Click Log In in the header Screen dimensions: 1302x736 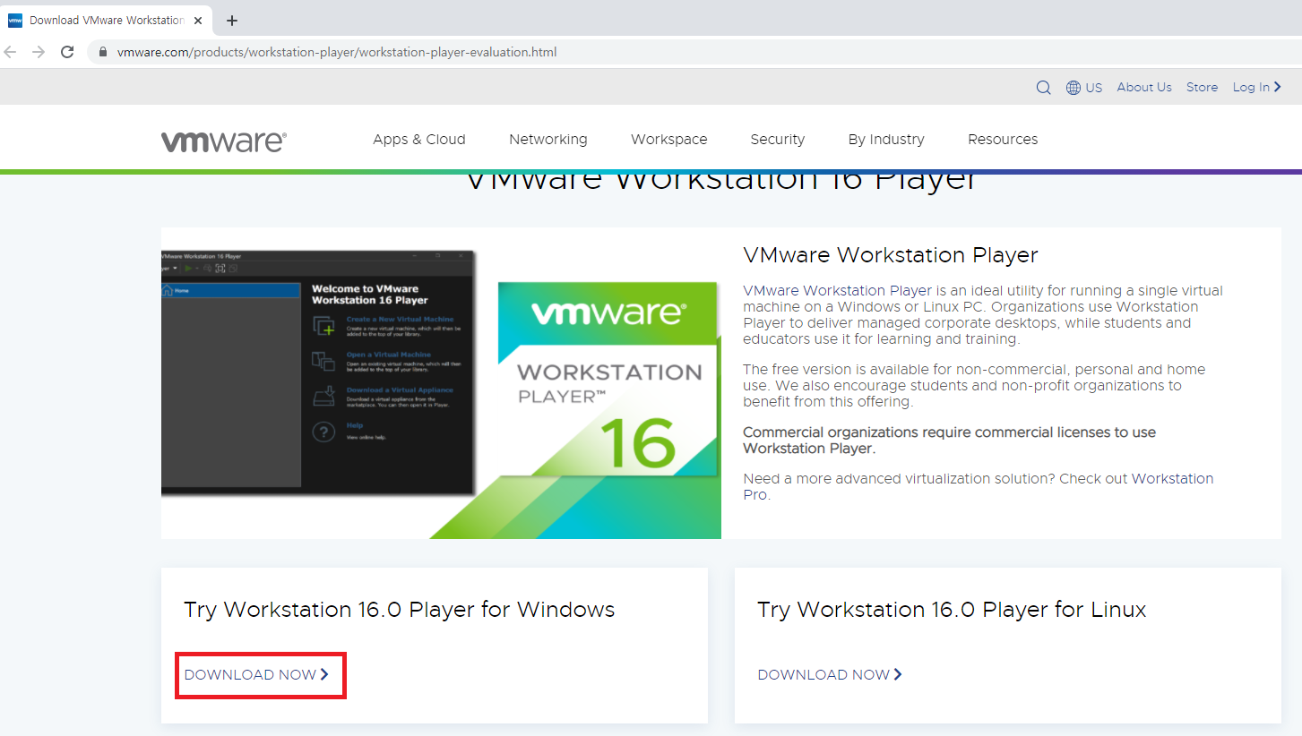point(1256,87)
